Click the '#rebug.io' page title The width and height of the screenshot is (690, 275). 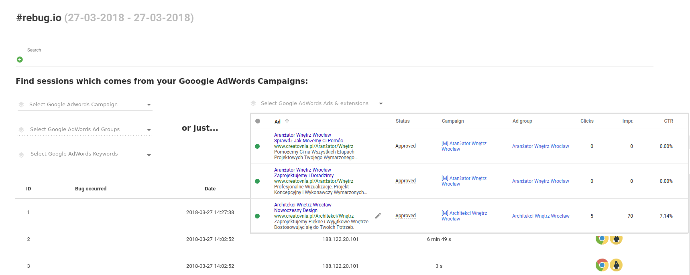39,18
